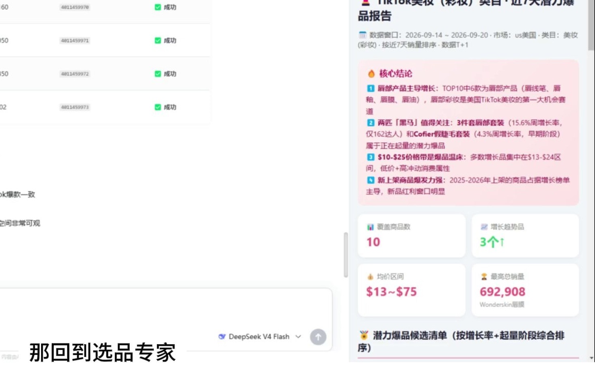Click the trend chart icon beside 增长趋势品
Image resolution: width=595 pixels, height=379 pixels.
click(x=484, y=227)
